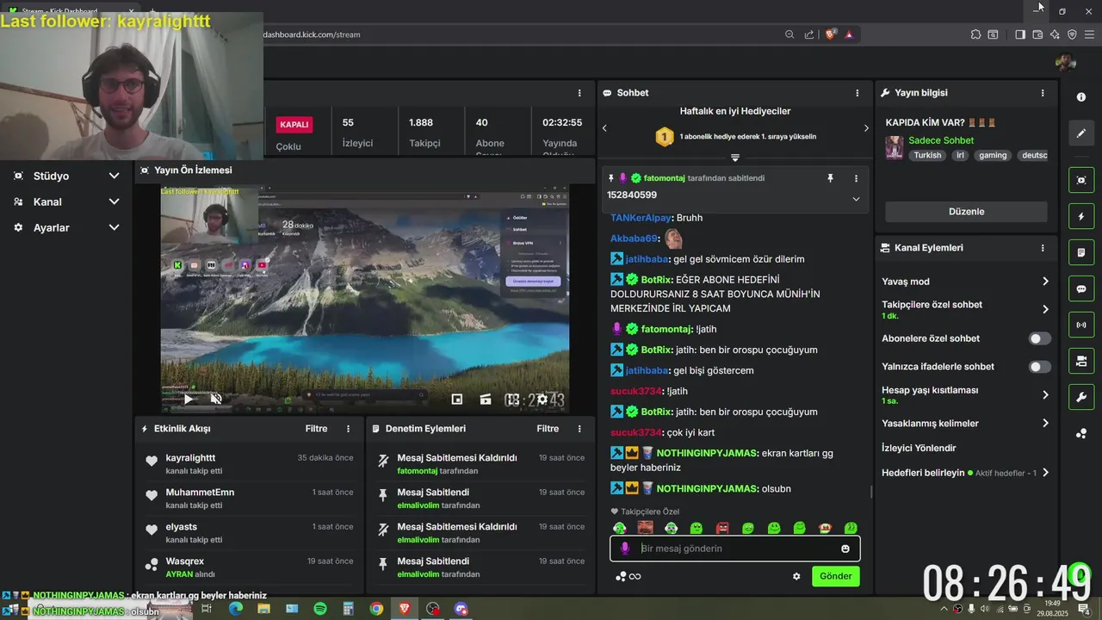Open Spotify from the taskbar
Image resolution: width=1102 pixels, height=620 pixels.
[319, 609]
